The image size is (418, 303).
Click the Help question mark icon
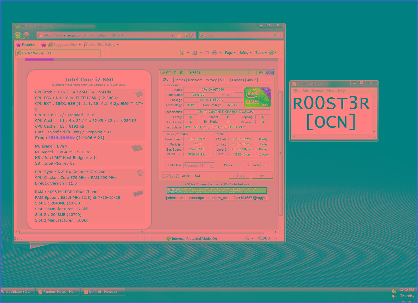pyautogui.click(x=272, y=53)
